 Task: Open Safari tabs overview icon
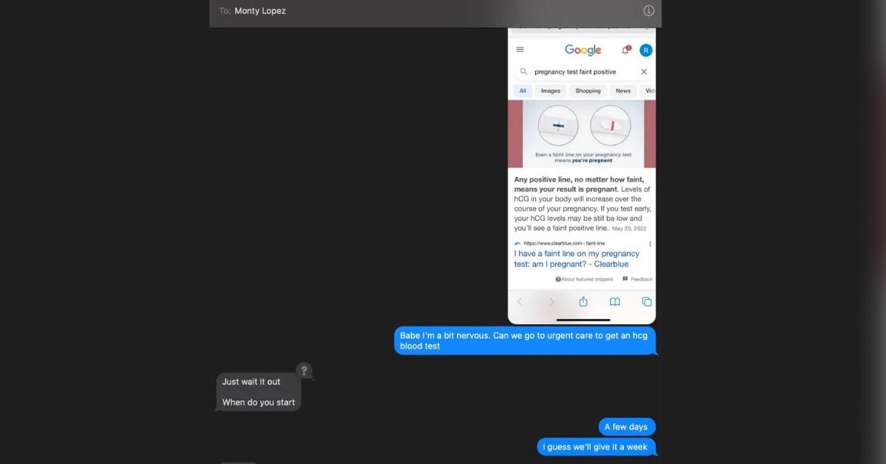[x=647, y=301]
